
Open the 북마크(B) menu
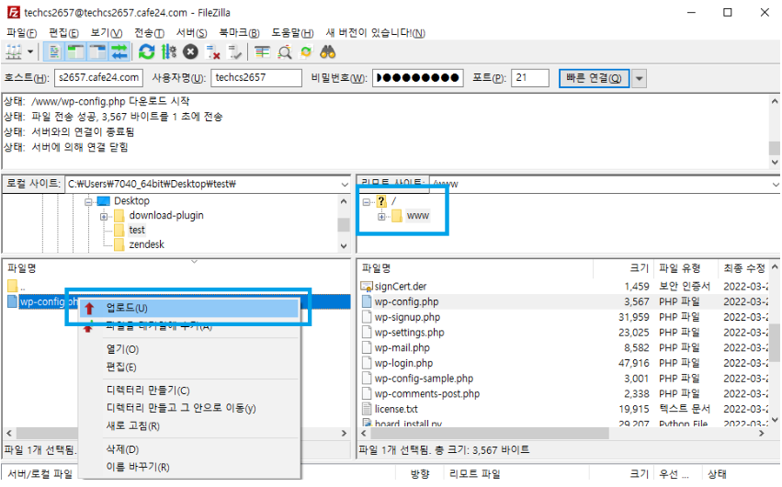click(x=240, y=33)
